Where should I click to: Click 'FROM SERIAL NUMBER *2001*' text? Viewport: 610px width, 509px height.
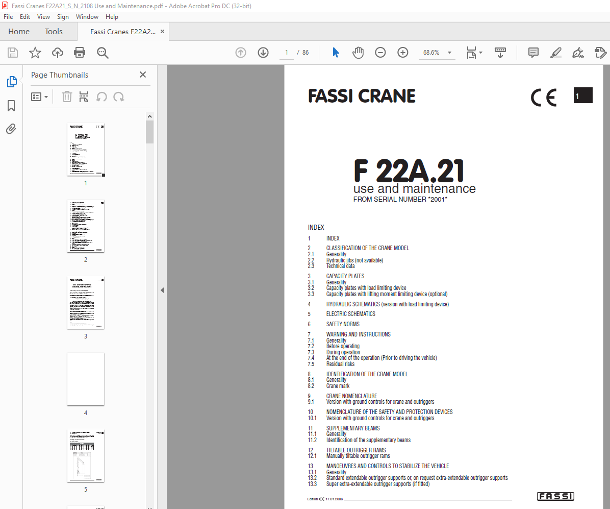400,200
